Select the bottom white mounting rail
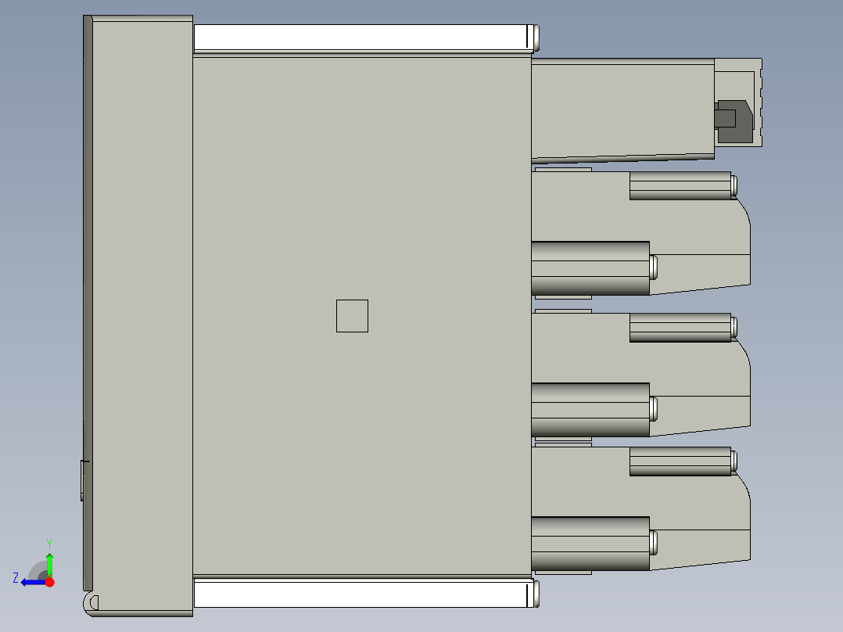This screenshot has height=632, width=843. [x=364, y=593]
